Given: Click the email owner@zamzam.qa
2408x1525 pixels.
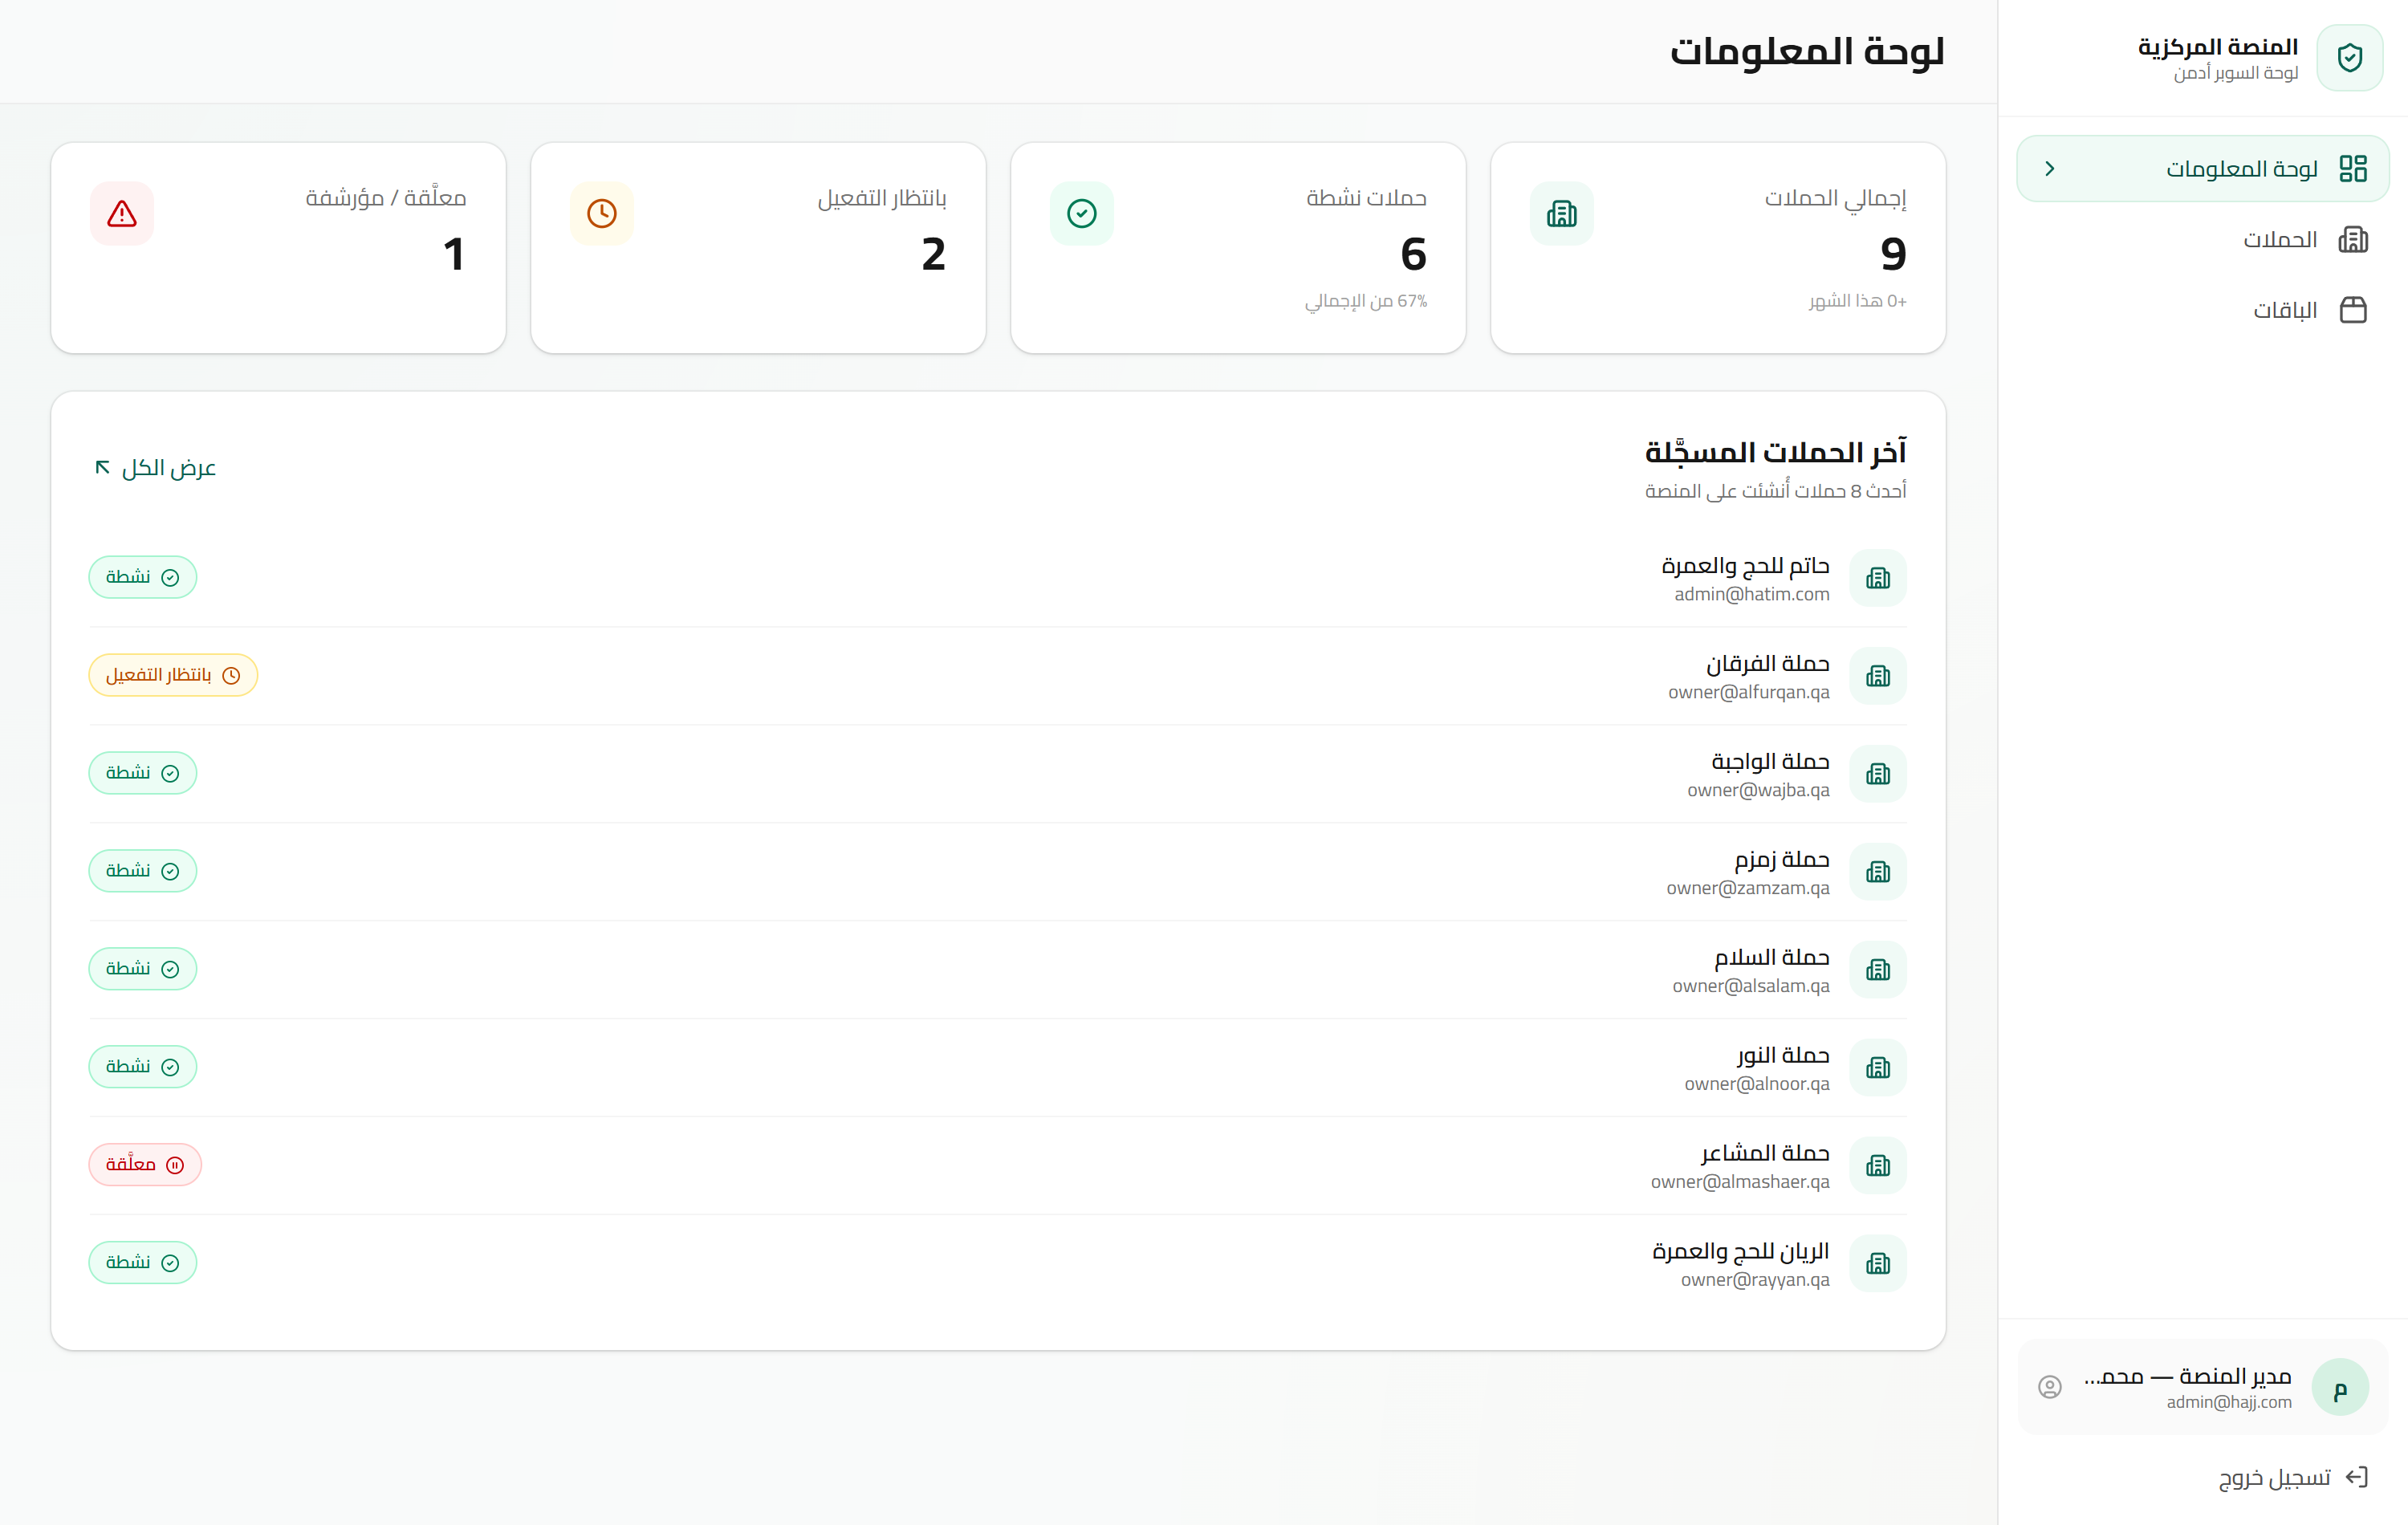Looking at the screenshot, I should point(1748,888).
